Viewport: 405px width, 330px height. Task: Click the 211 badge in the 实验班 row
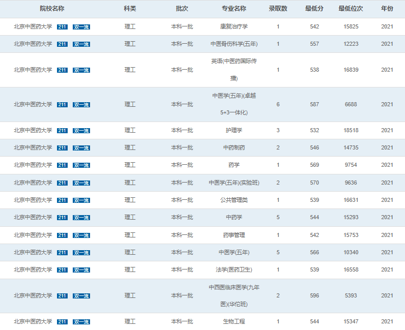(x=62, y=183)
